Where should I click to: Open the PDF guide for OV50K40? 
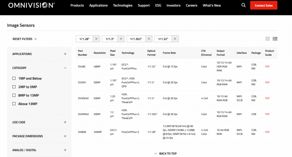coord(268,98)
